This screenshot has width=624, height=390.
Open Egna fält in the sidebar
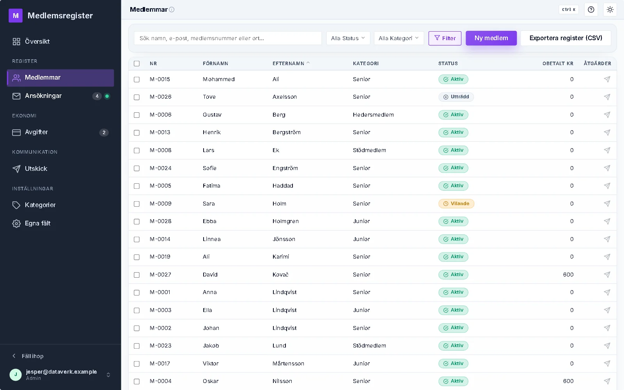(60, 223)
